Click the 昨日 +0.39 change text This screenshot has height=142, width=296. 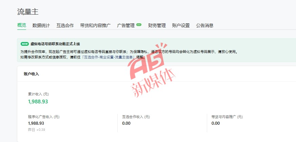[37, 130]
